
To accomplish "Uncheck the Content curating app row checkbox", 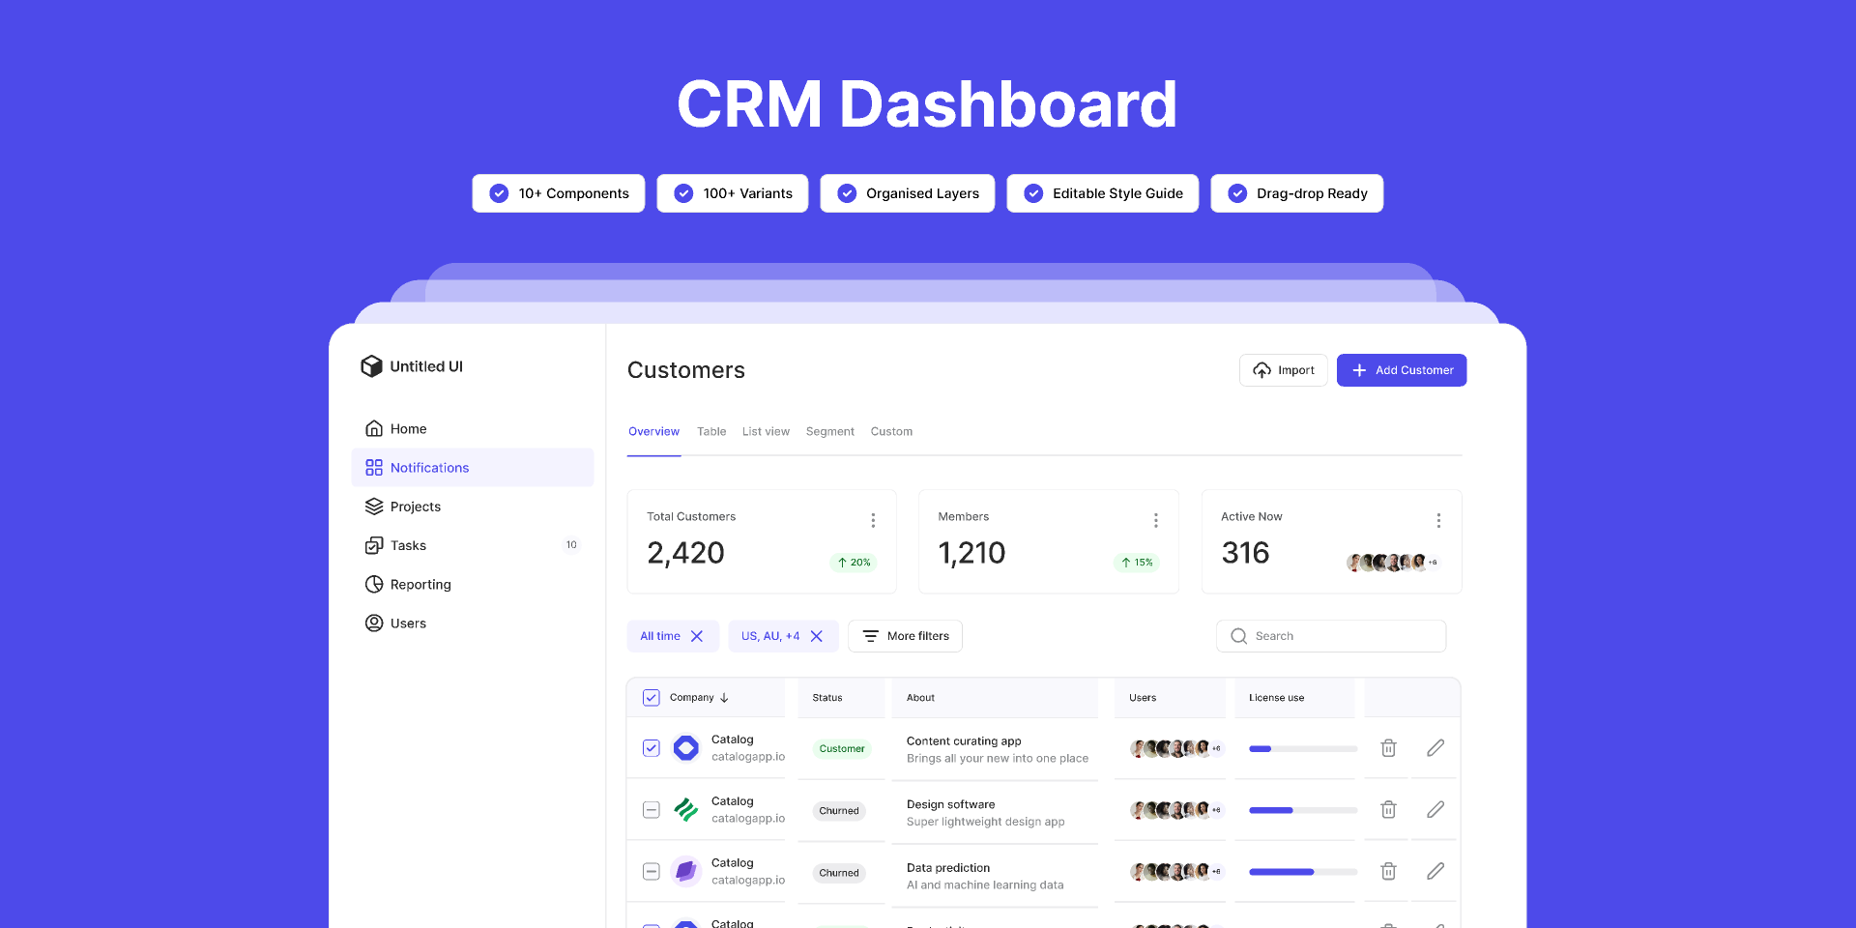I will (x=651, y=748).
